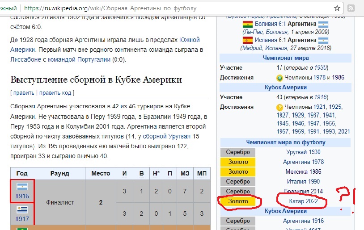Open the Чемпионат мира infobox header link

(286, 58)
